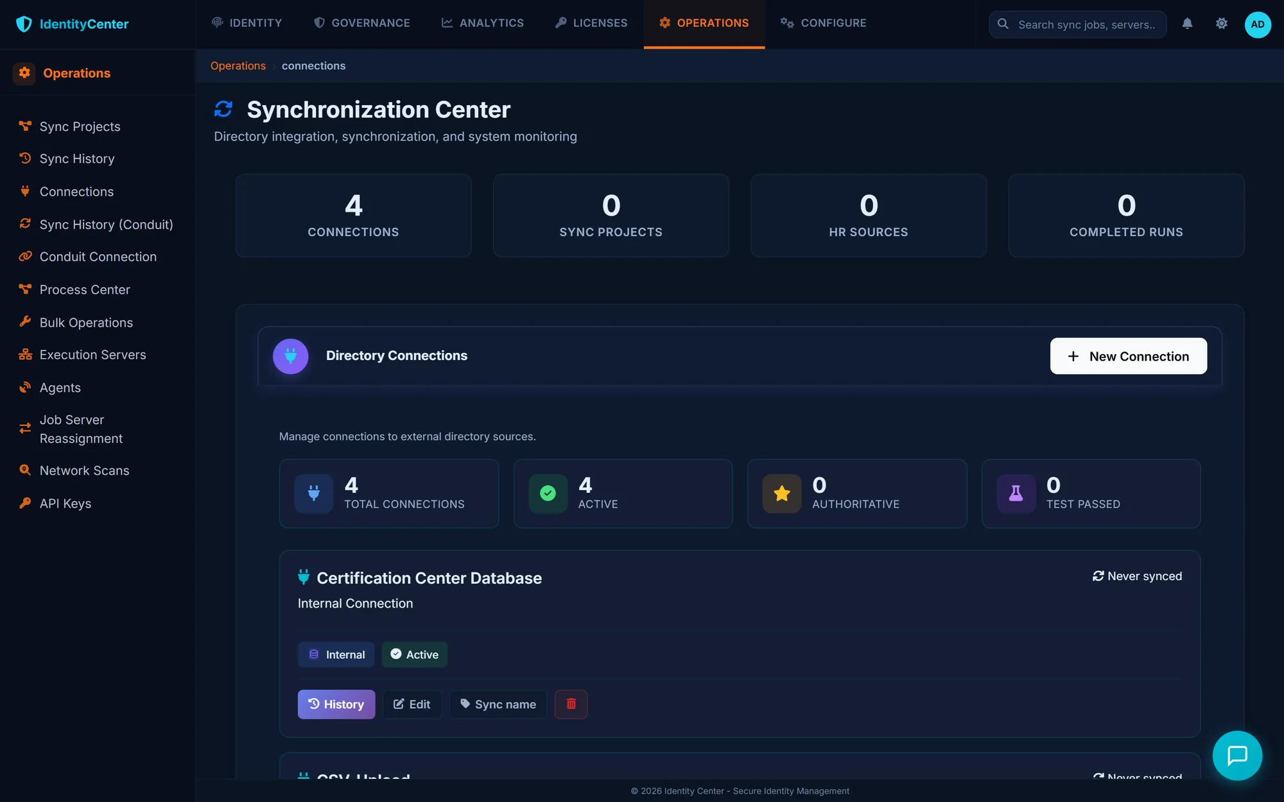
Task: Click the Sync History clock icon
Action: [x=25, y=158]
